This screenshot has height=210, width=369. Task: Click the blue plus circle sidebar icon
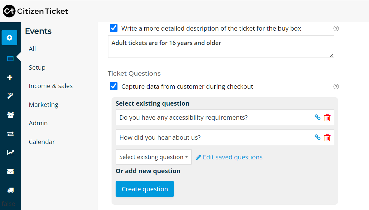pos(9,38)
